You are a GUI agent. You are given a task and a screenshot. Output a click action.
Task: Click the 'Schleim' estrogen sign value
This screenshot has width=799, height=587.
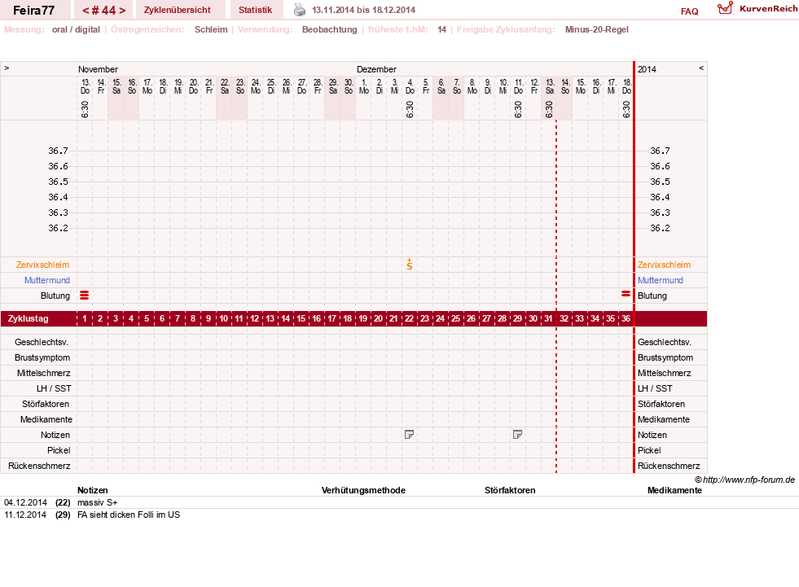click(x=211, y=29)
